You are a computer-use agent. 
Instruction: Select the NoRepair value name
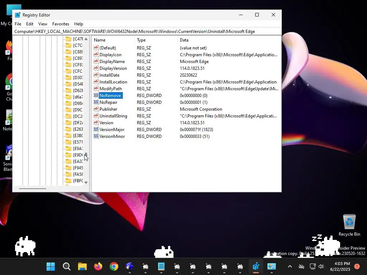108,102
